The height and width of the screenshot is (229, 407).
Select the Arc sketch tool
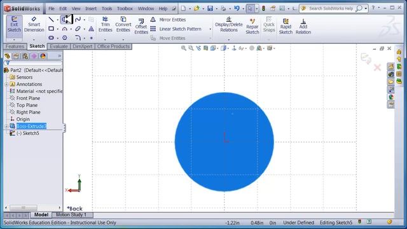click(65, 29)
